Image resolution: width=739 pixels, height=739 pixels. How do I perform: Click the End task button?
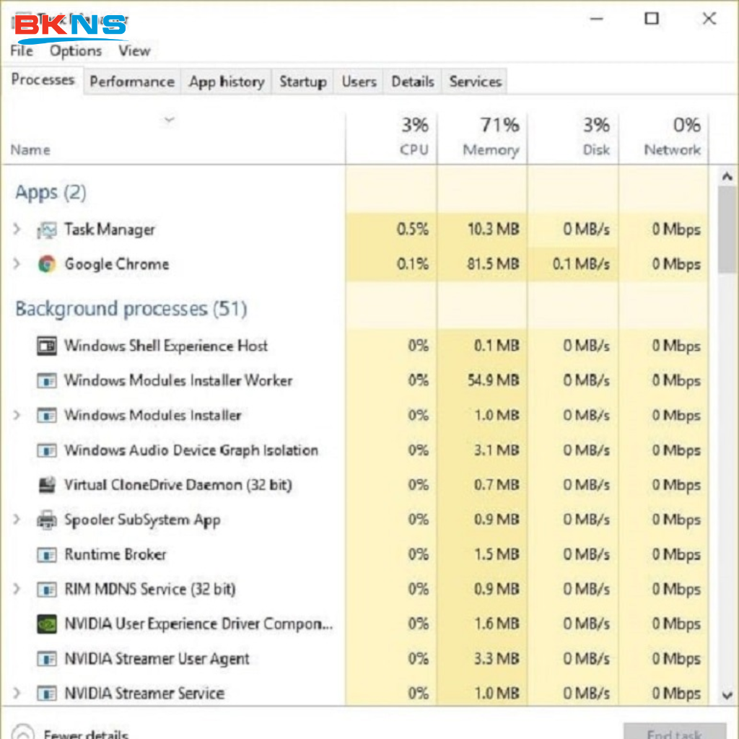click(675, 732)
